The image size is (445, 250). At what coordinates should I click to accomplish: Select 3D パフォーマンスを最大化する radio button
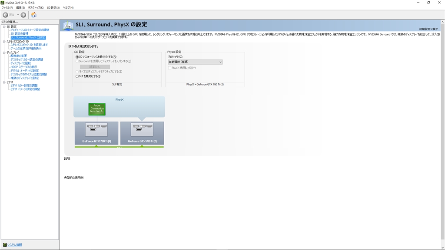77,57
